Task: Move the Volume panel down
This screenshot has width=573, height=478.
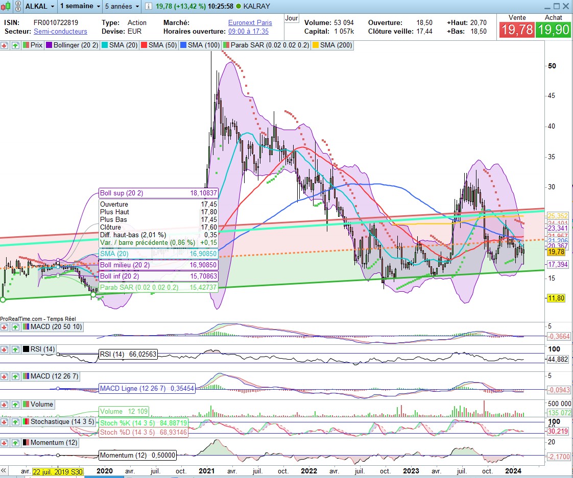Action: [5, 405]
